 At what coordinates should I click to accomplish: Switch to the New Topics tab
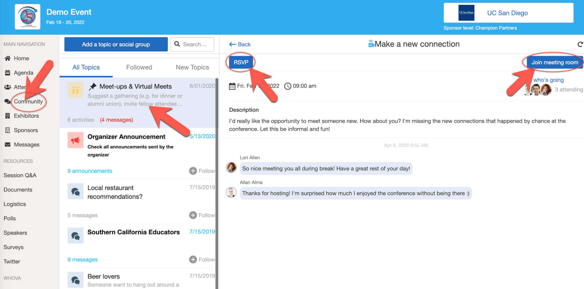point(192,67)
